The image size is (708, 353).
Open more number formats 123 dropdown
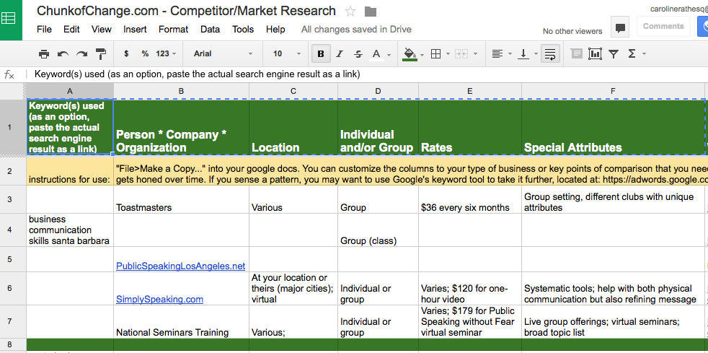[166, 54]
